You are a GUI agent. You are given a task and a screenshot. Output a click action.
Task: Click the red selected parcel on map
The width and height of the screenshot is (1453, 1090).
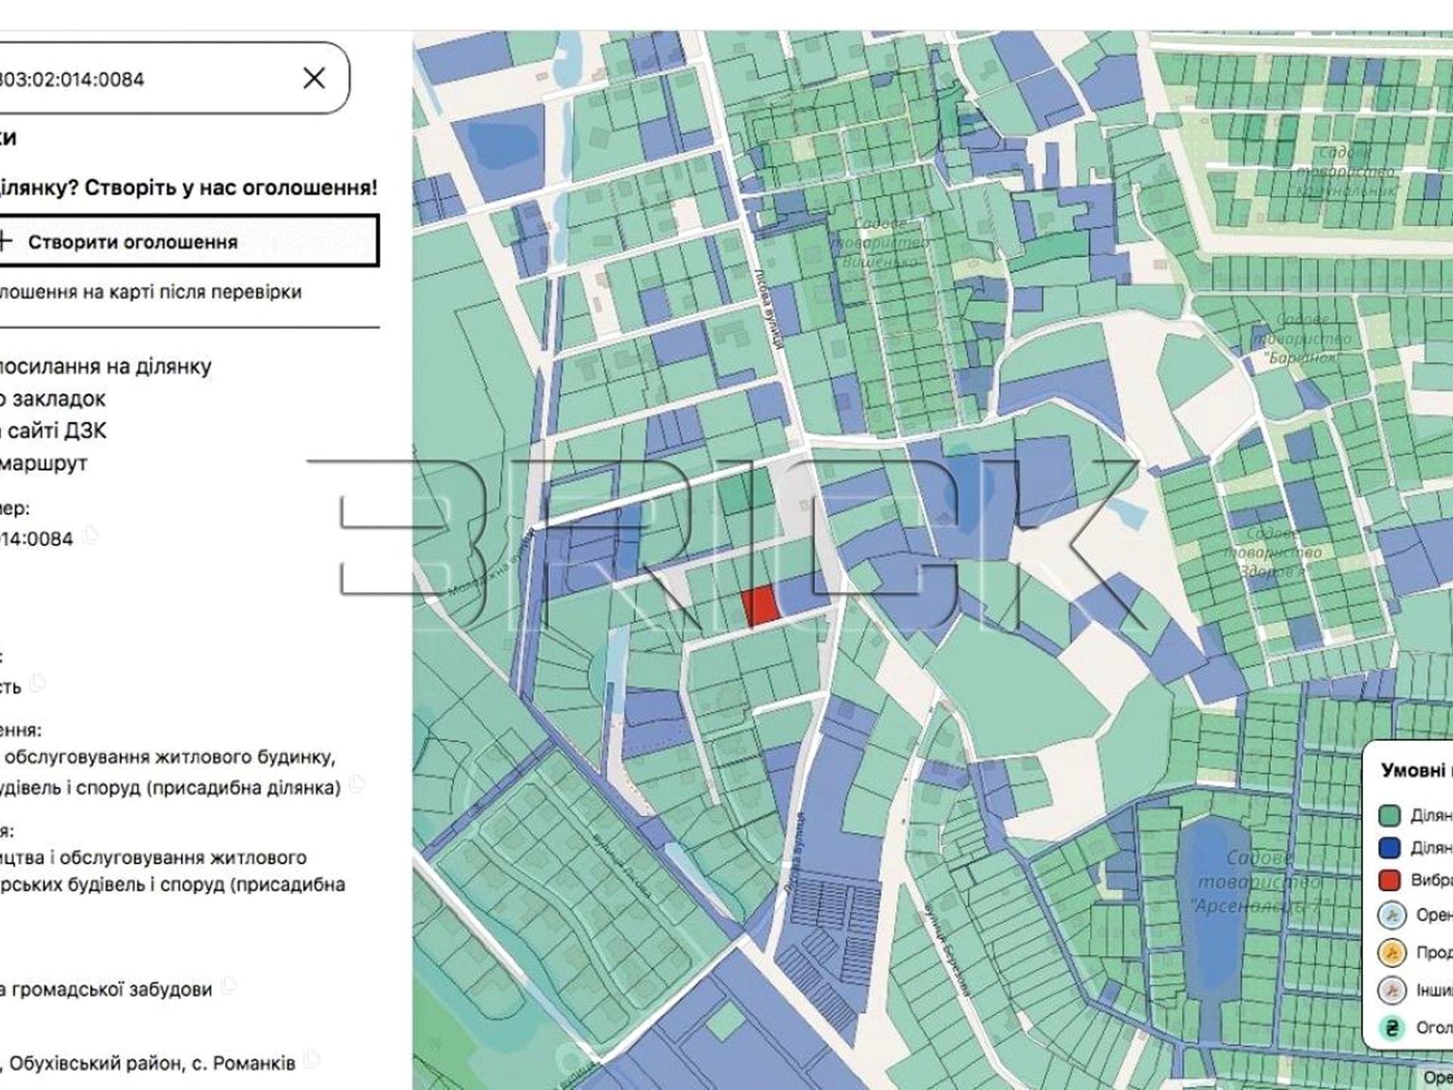pyautogui.click(x=761, y=606)
